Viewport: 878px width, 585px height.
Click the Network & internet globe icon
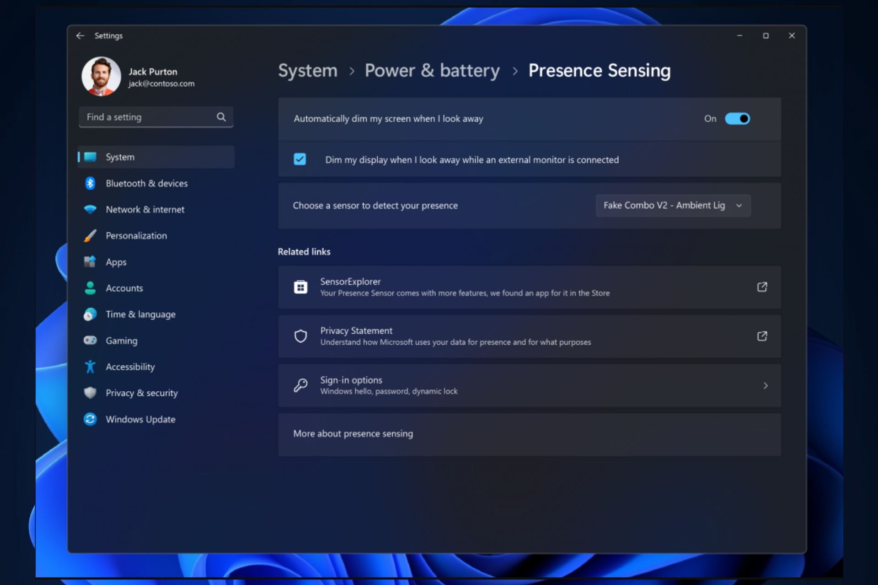[x=90, y=209]
